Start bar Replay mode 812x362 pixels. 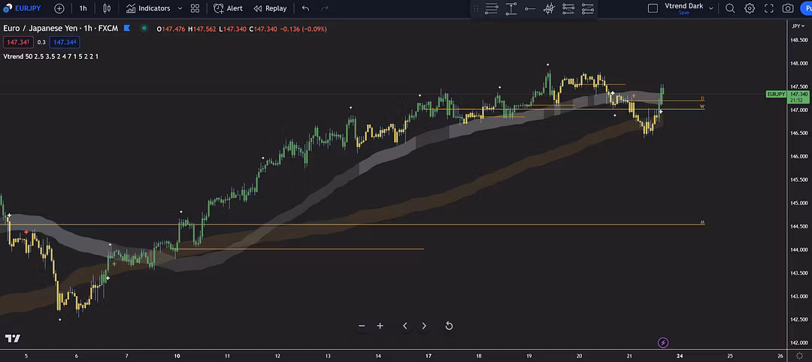point(270,8)
